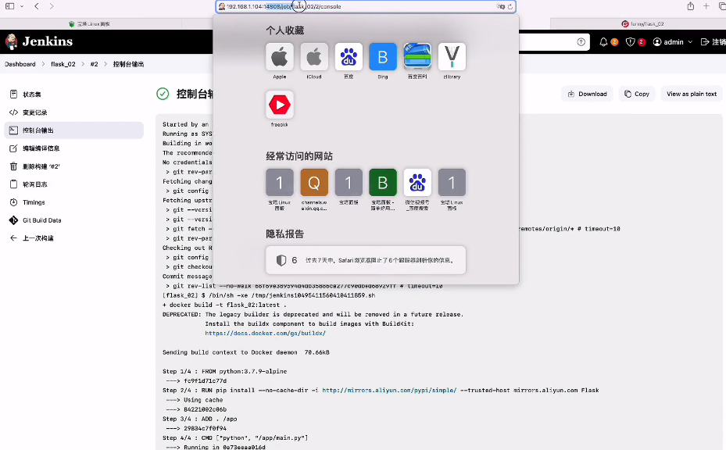726x450 pixels.
Task: Click the search help question mark icon
Action: (581, 41)
